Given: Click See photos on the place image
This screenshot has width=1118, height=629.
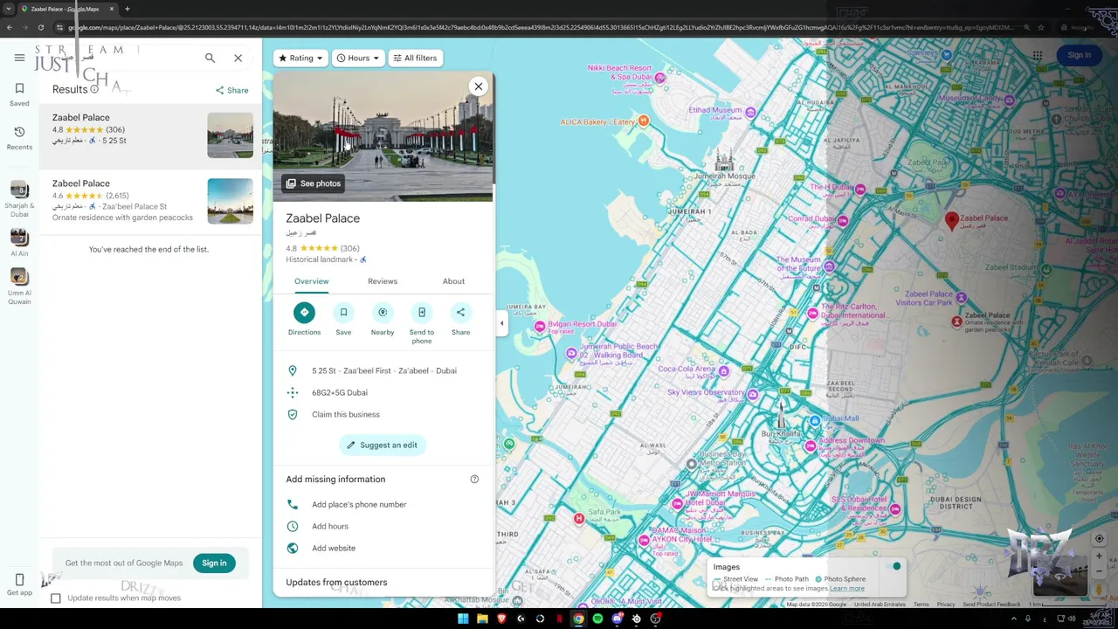Looking at the screenshot, I should tap(313, 183).
